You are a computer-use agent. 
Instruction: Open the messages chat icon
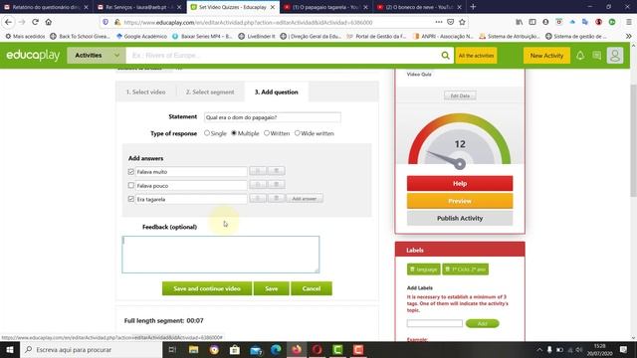(597, 56)
